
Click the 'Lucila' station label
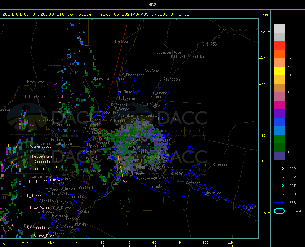point(38,169)
